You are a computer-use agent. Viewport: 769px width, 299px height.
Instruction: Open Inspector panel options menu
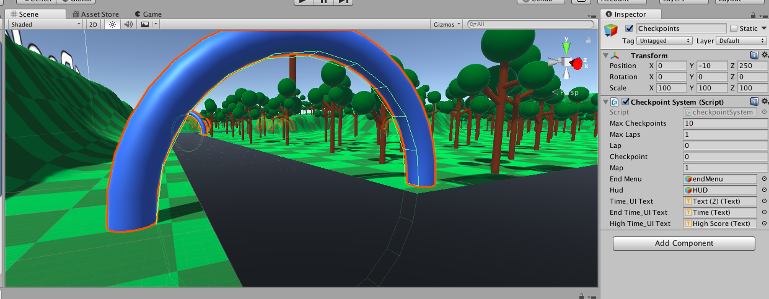coord(764,15)
